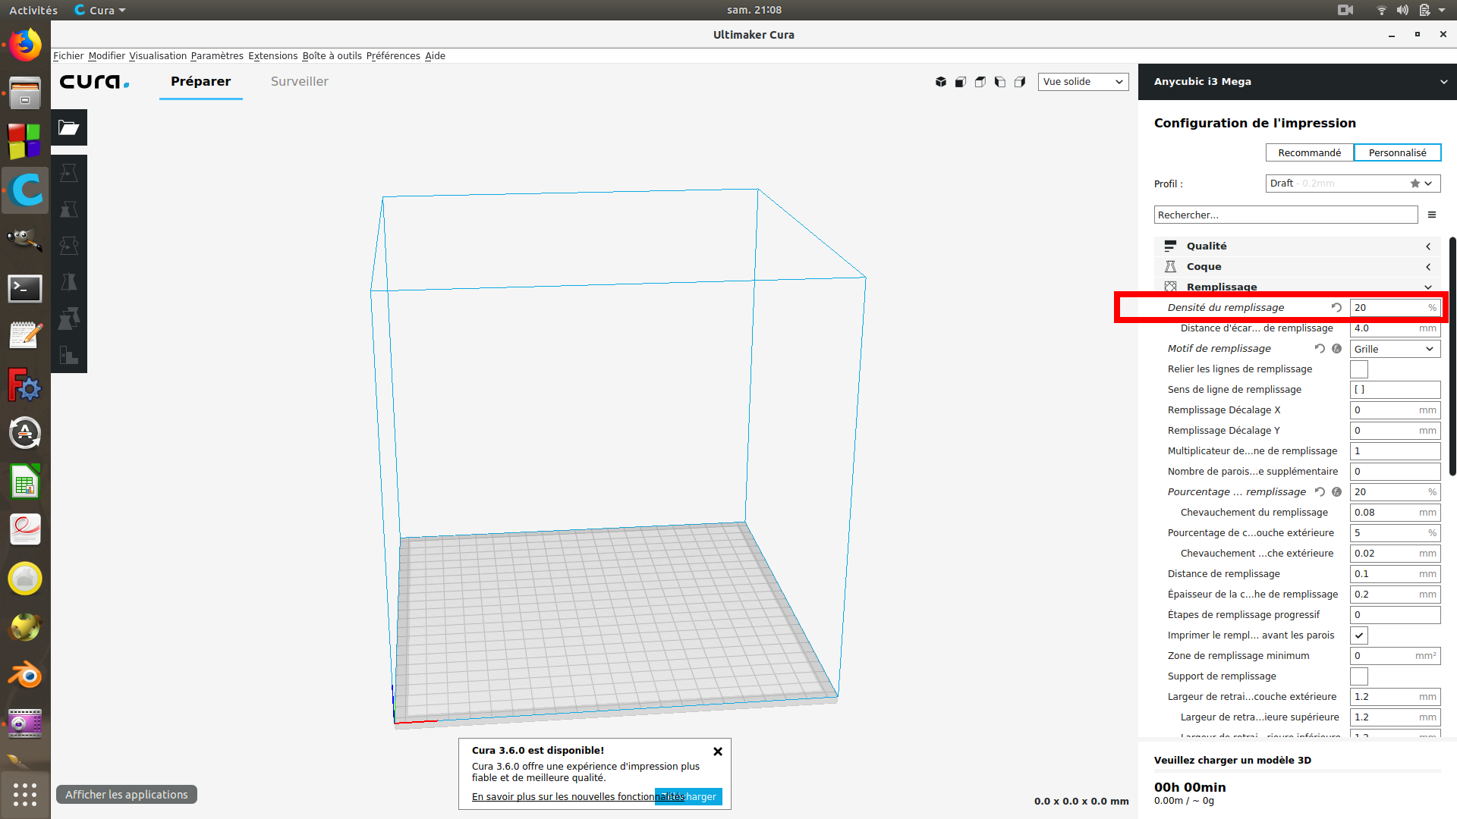Click the clock sam. 21:08
Screen dimensions: 1457x819
pyautogui.click(x=754, y=10)
